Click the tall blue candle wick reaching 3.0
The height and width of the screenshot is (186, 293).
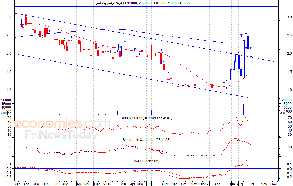246,25
